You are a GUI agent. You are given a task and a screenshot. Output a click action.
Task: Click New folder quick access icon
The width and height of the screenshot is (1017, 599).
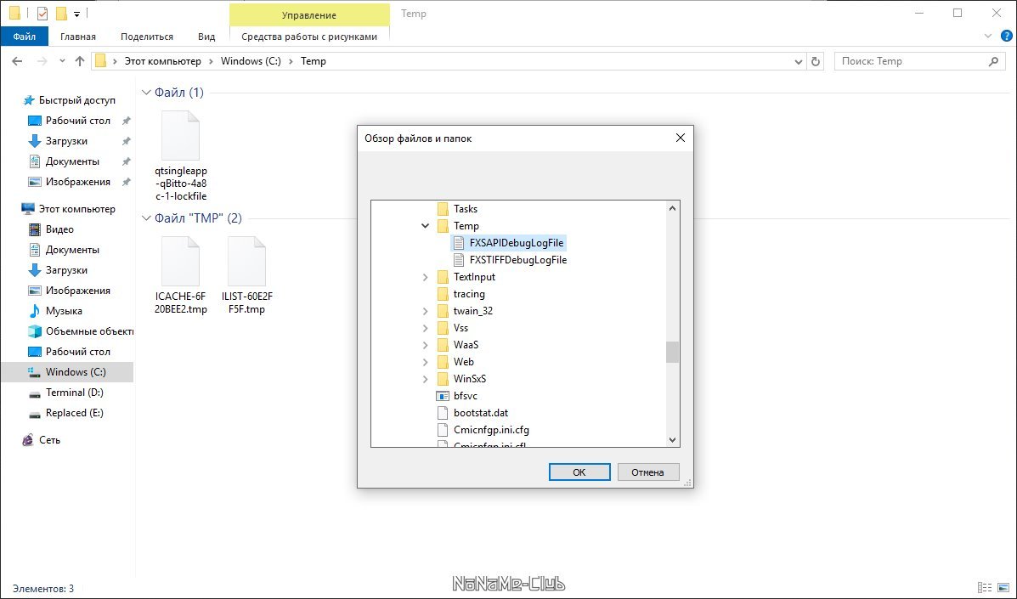click(62, 13)
